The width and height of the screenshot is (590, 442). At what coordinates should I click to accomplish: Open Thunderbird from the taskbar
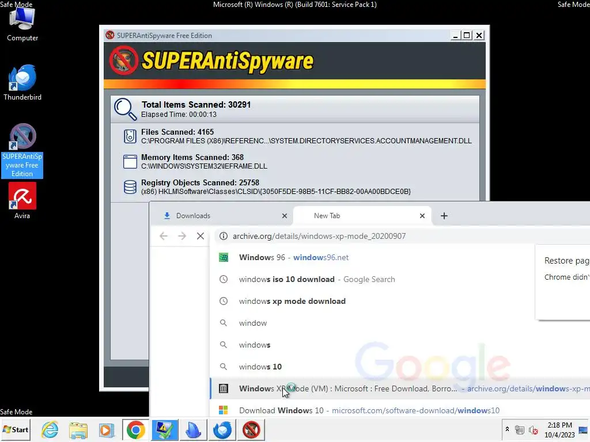coord(222,429)
